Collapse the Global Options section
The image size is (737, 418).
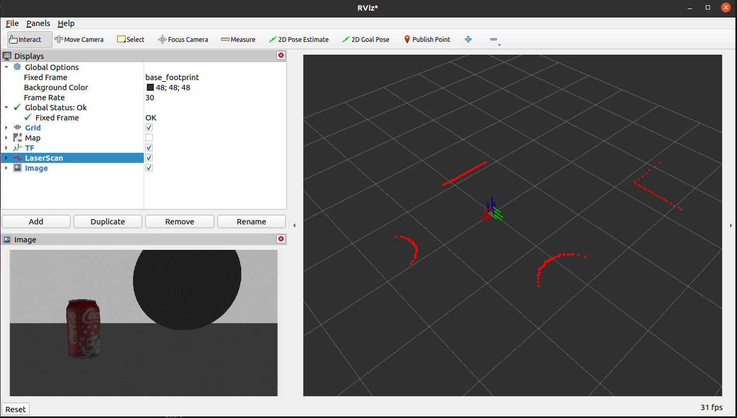6,67
